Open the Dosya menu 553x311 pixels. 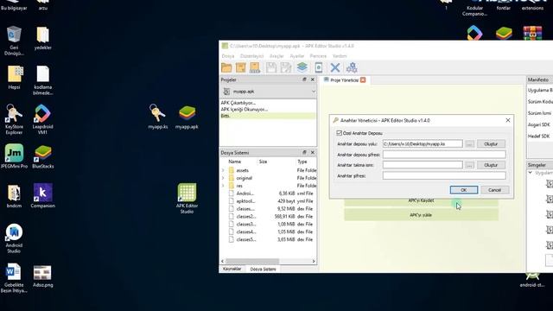pyautogui.click(x=228, y=56)
